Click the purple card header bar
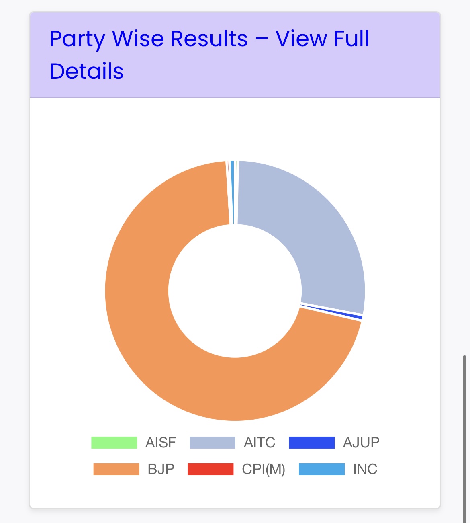470x523 pixels. [235, 55]
